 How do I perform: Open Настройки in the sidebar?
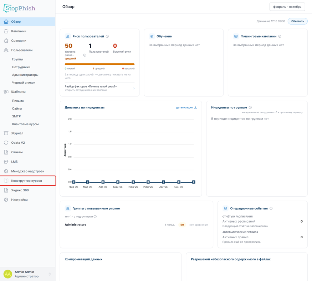pos(28,200)
